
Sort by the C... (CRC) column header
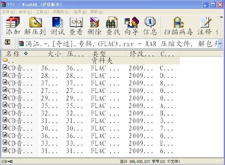(x=168, y=54)
